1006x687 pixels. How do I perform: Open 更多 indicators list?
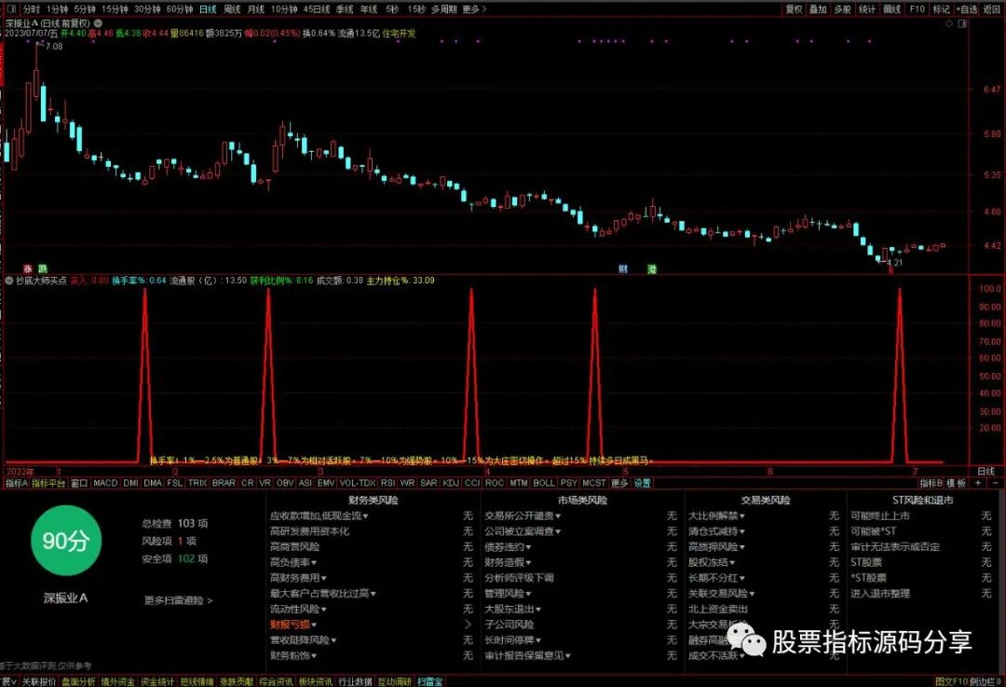coord(619,483)
